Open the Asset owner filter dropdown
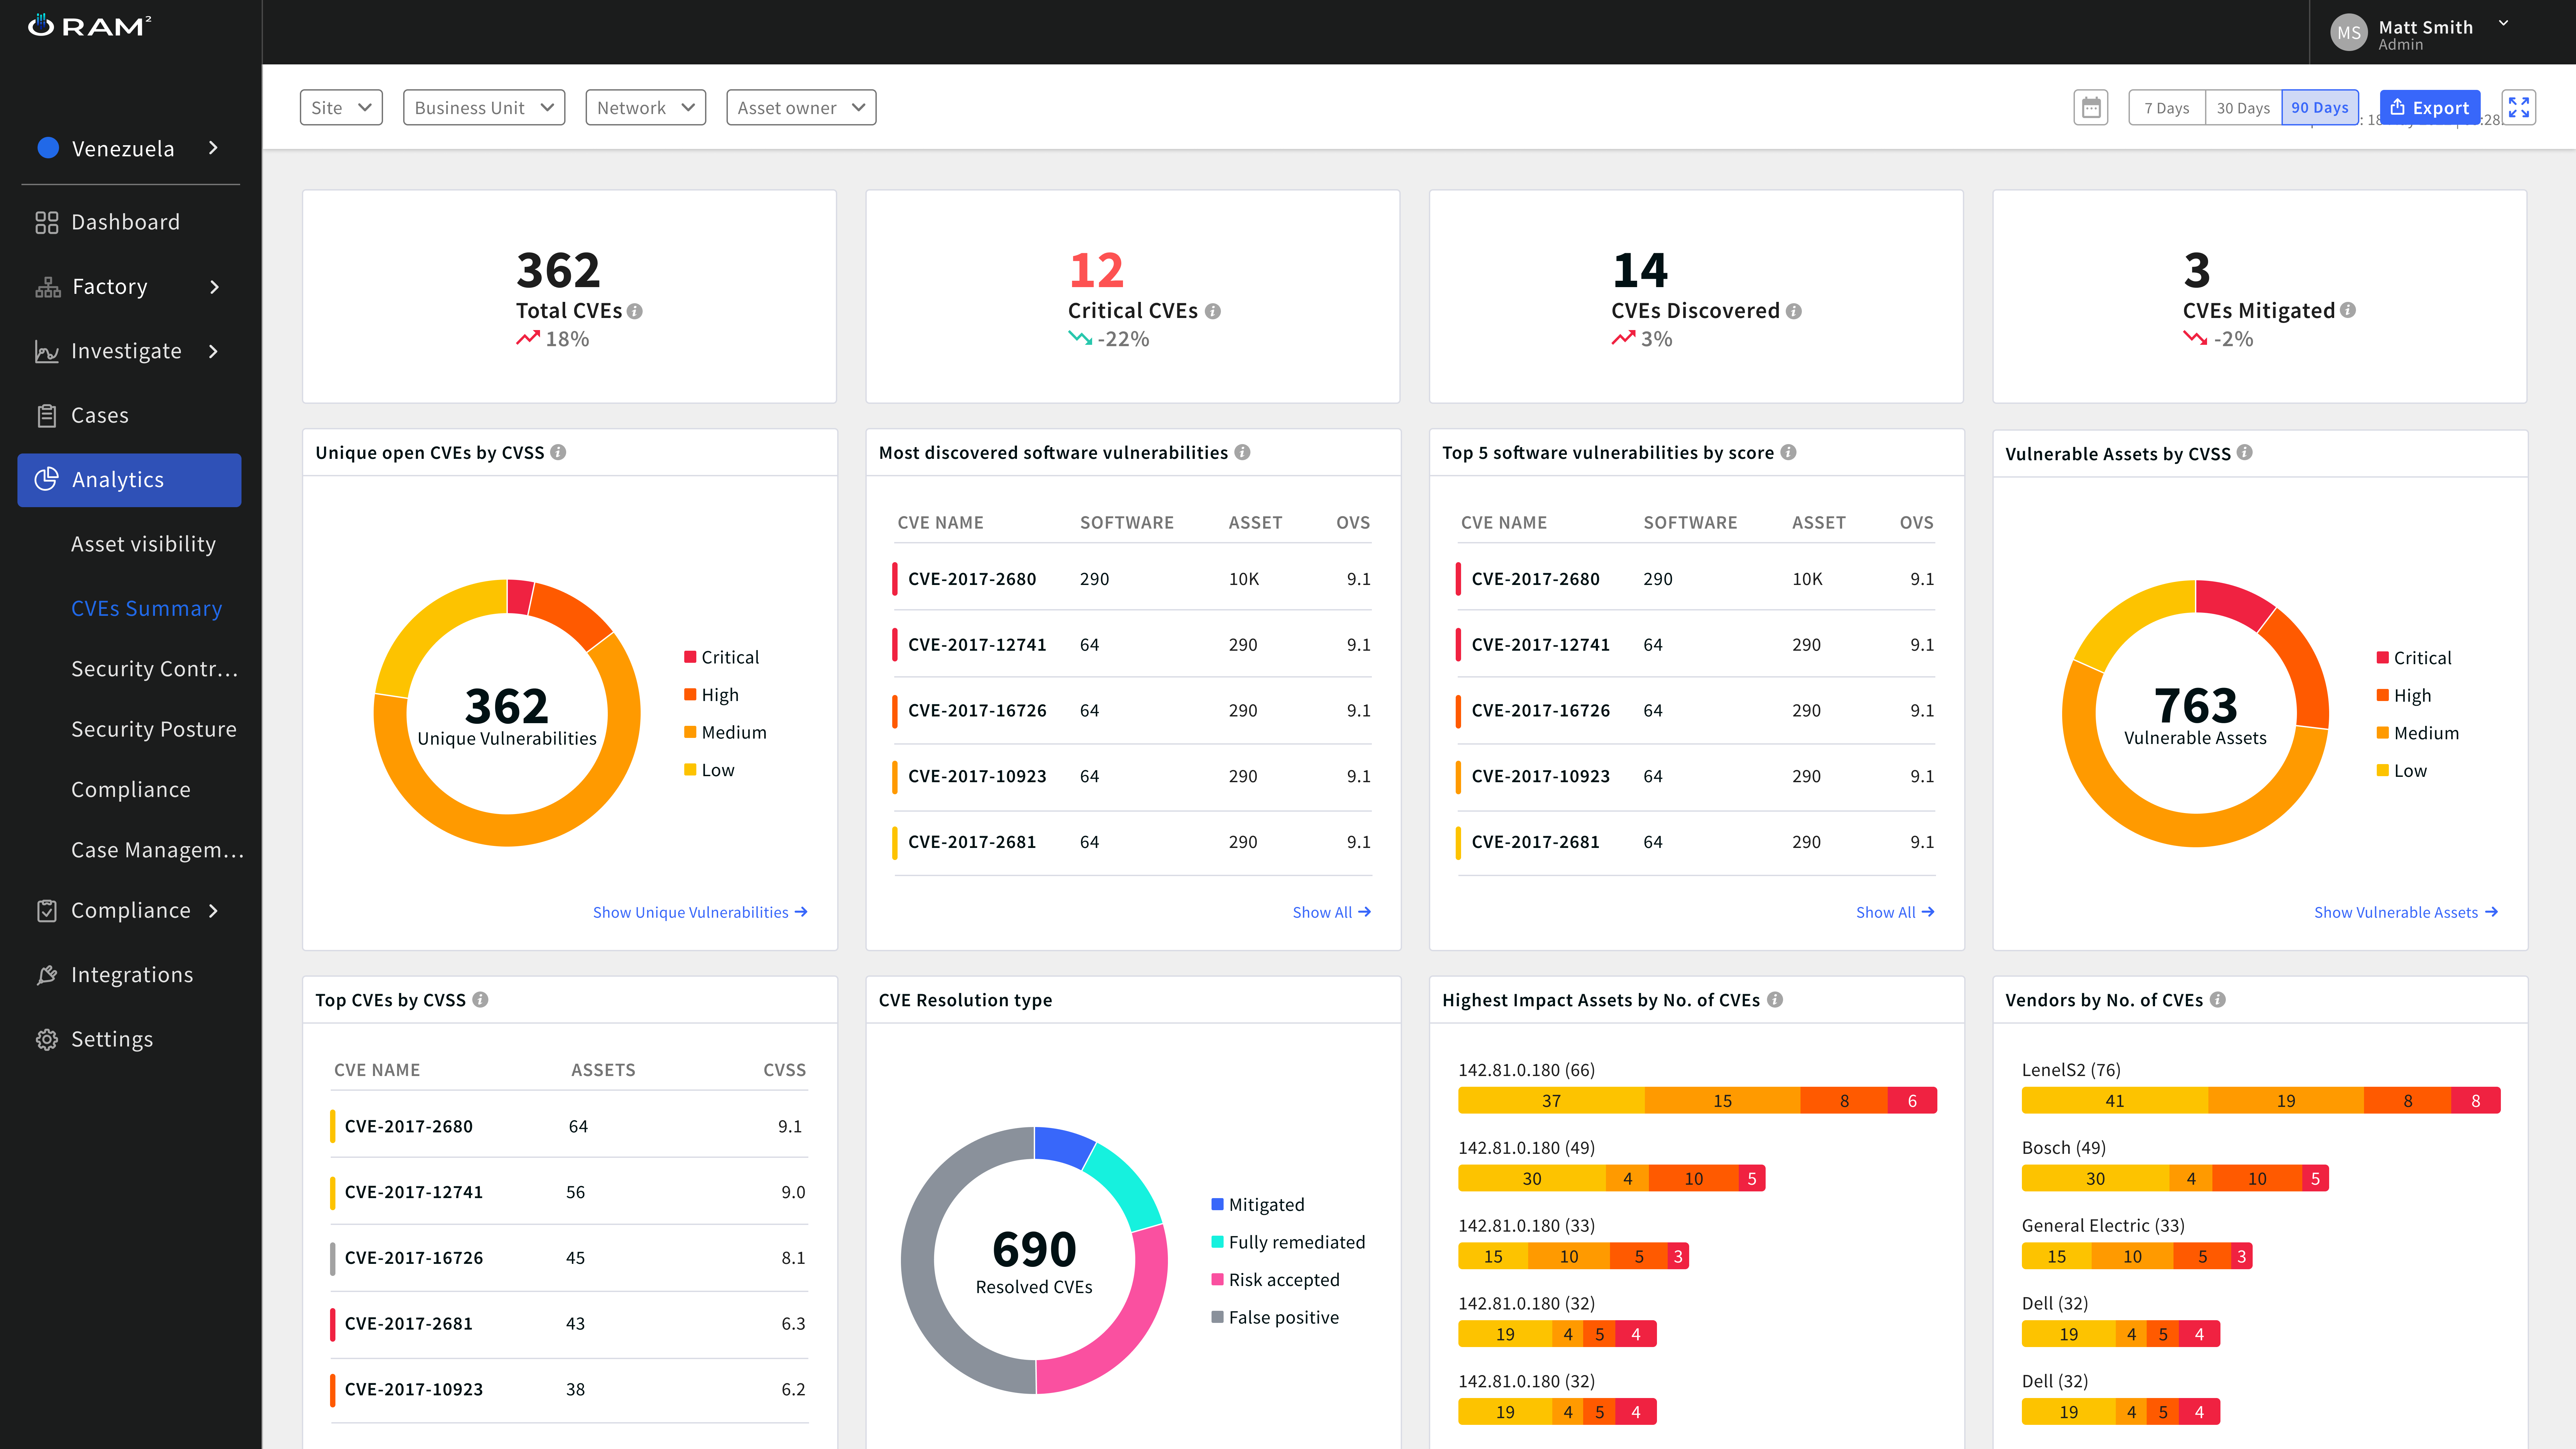The width and height of the screenshot is (2576, 1449). point(801,108)
